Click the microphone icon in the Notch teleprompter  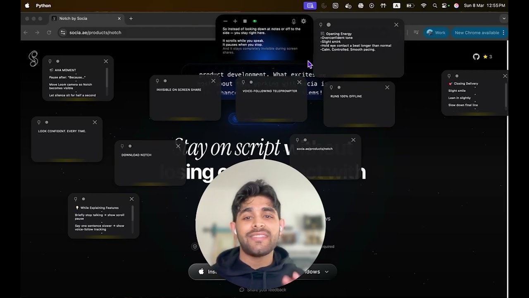tap(294, 22)
